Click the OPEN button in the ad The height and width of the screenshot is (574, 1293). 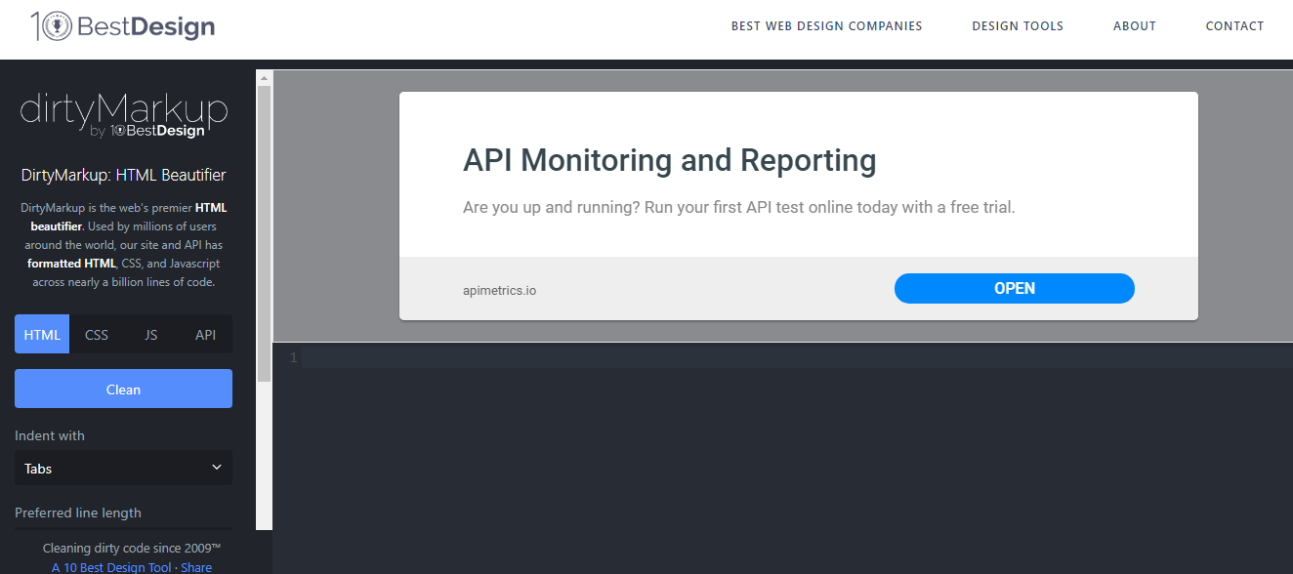1015,288
